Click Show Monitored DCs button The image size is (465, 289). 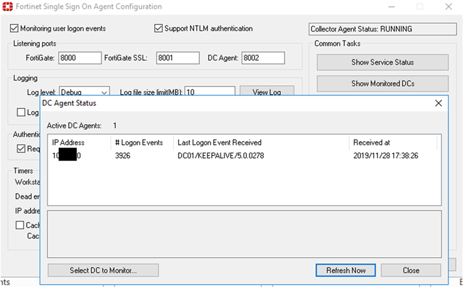[382, 83]
